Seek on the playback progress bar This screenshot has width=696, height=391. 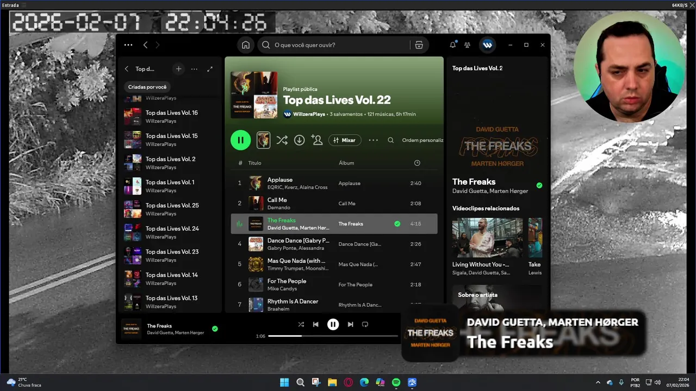[x=333, y=336]
